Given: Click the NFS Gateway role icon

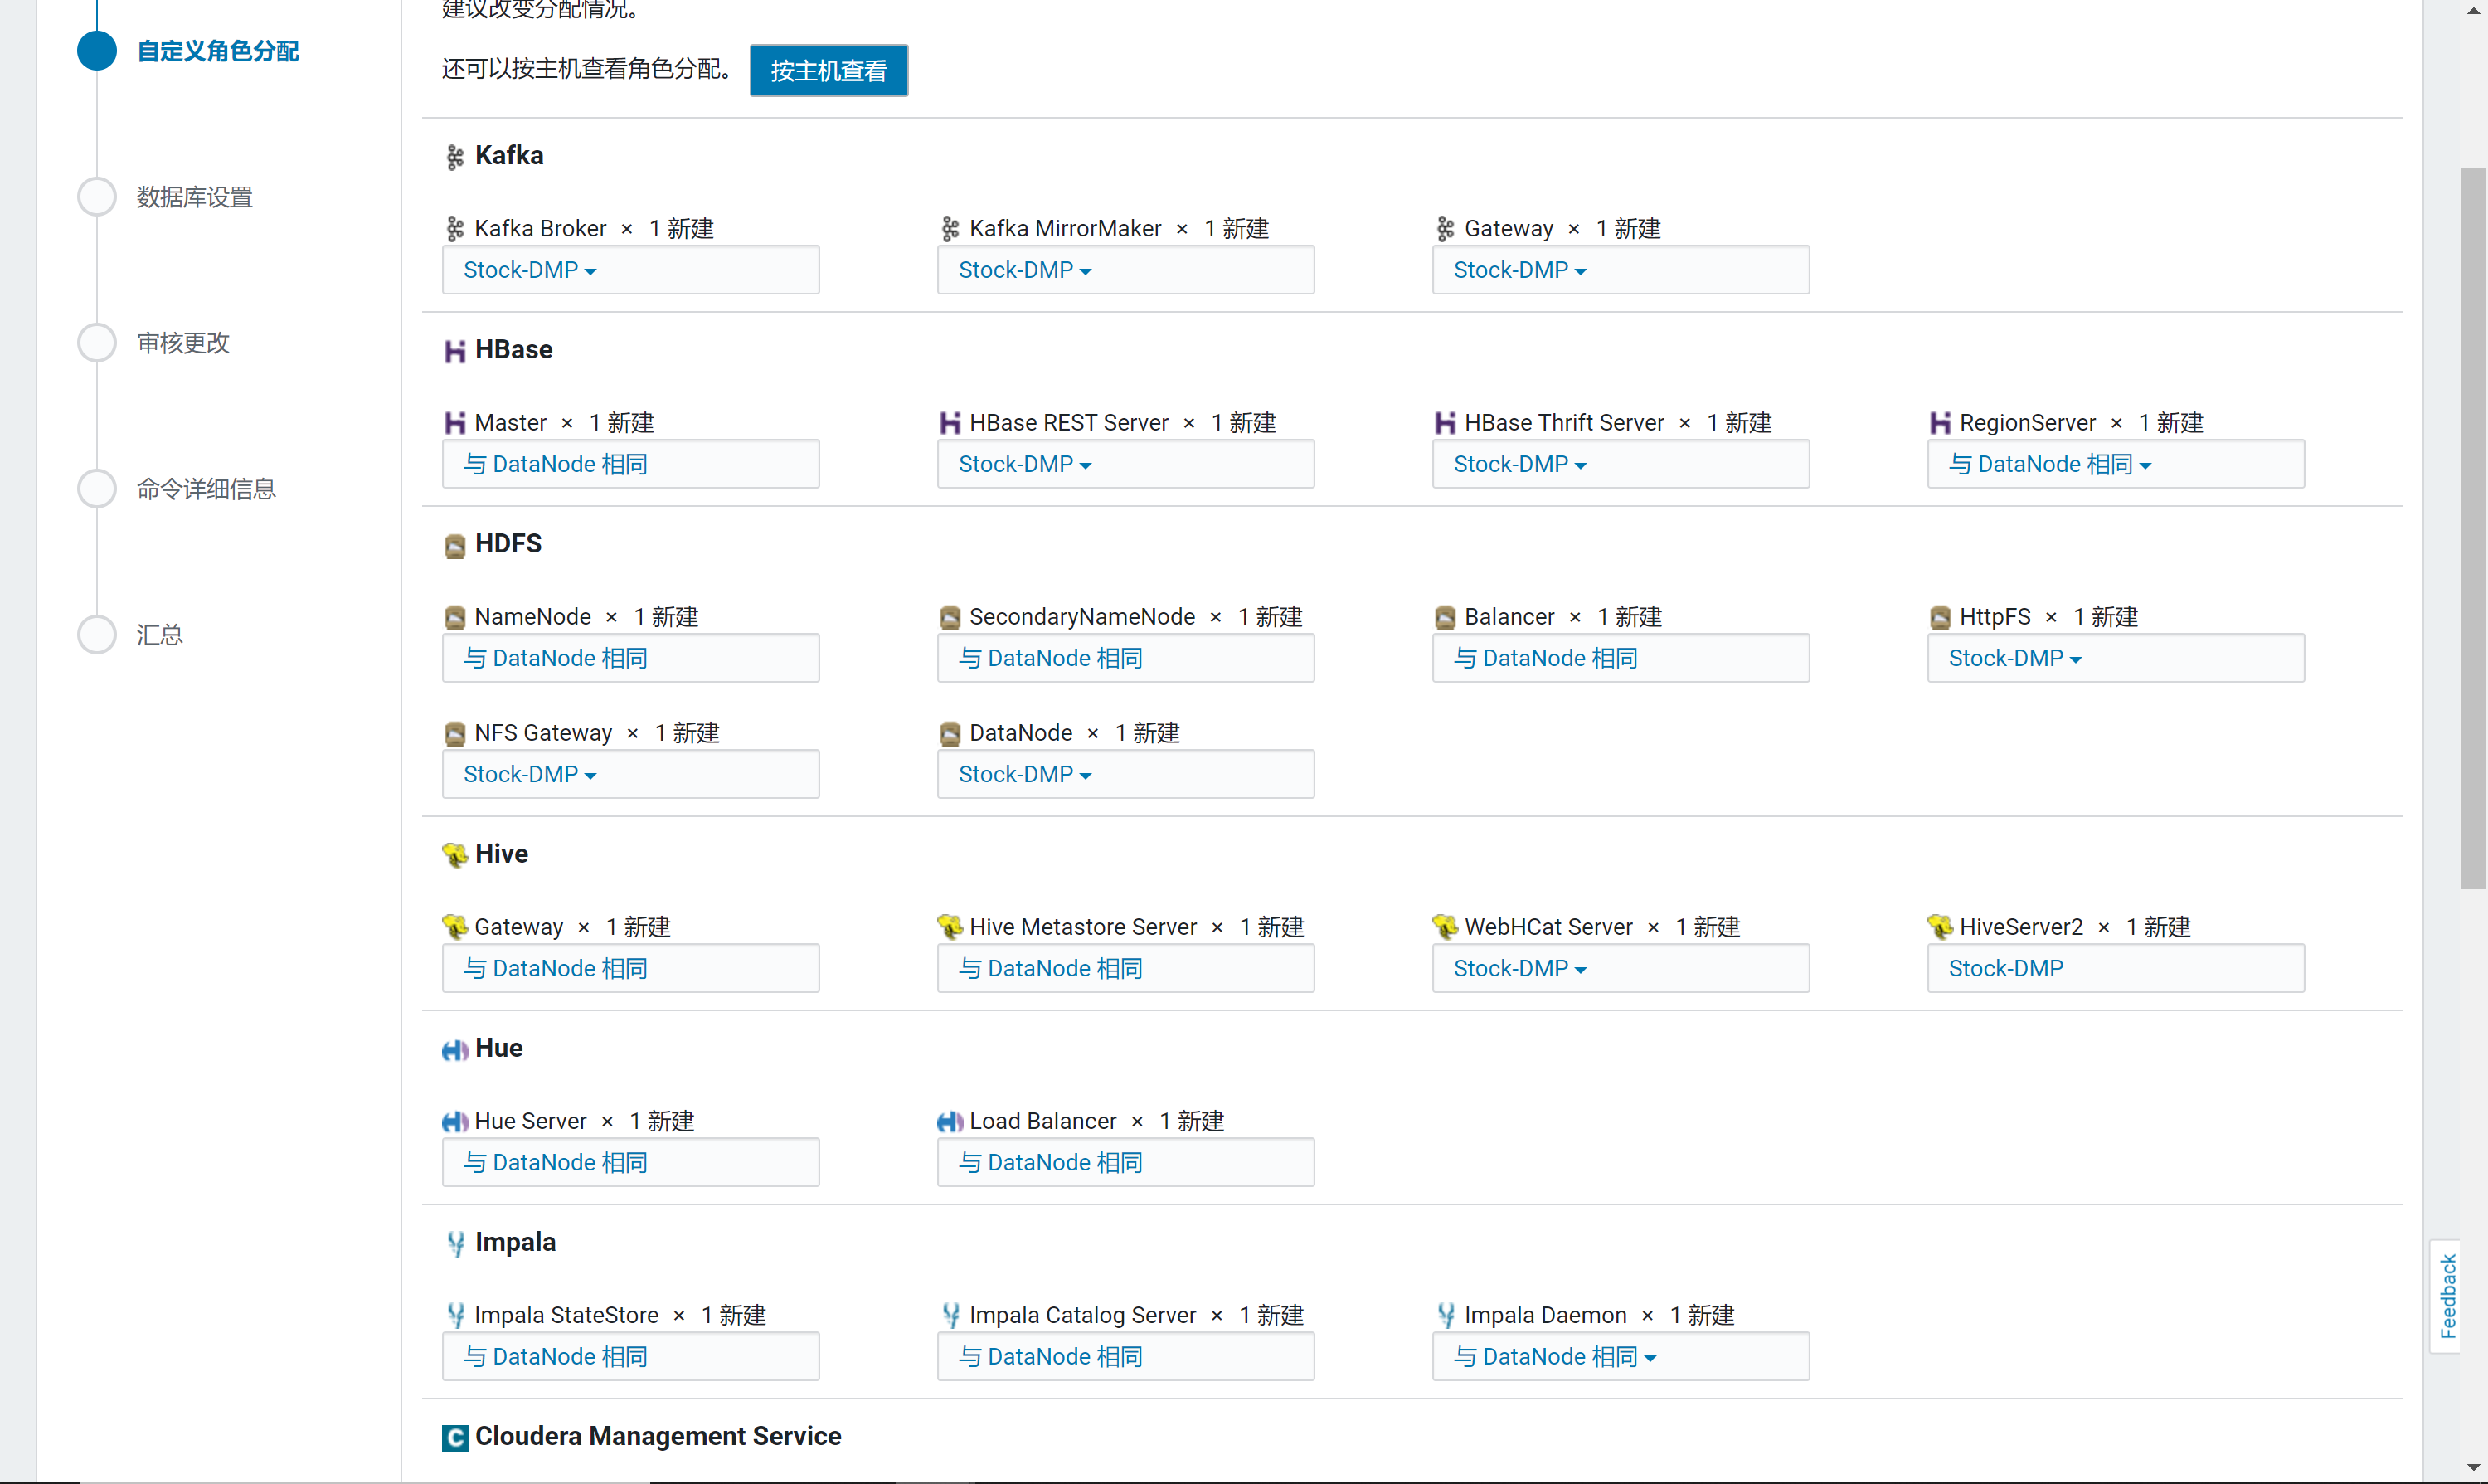Looking at the screenshot, I should pyautogui.click(x=454, y=734).
